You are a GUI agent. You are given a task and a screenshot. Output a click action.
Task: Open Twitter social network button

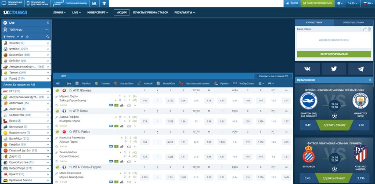point(334,69)
